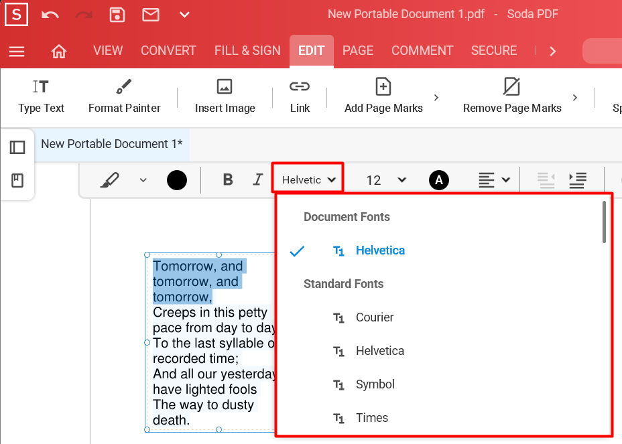Expand the chevron next to the save icons

pos(184,14)
